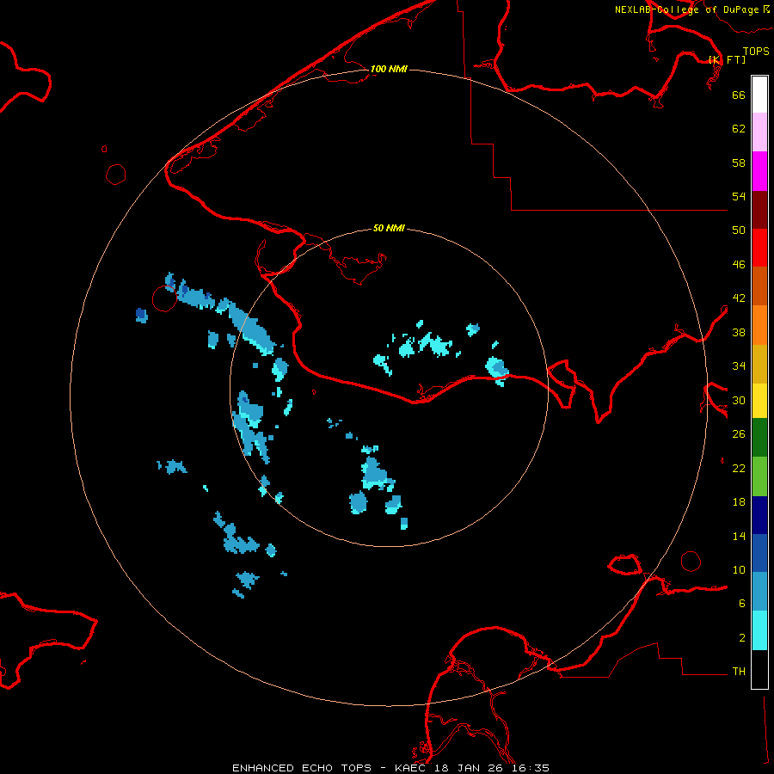Click the "34" scale value
This screenshot has height=774, width=774.
(739, 366)
